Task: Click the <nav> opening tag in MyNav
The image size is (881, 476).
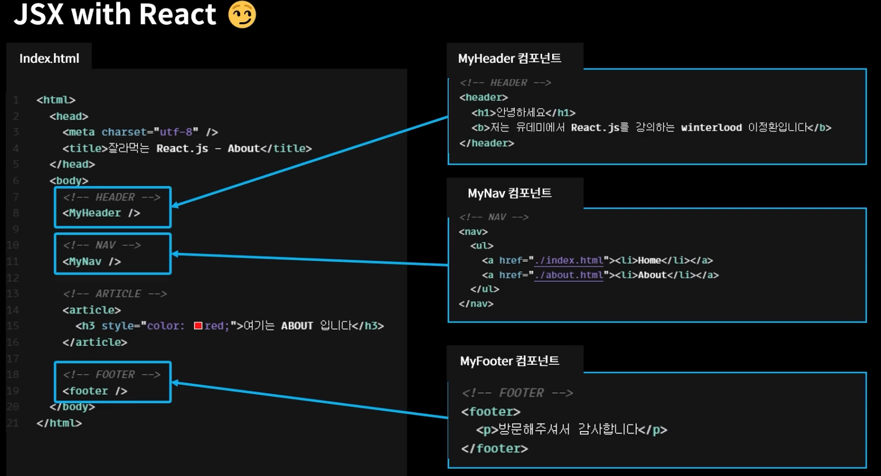Action: (473, 232)
